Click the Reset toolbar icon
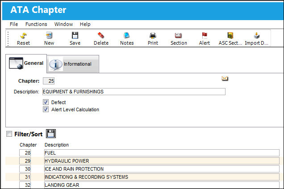This screenshot has width=284, height=189. pos(23,35)
